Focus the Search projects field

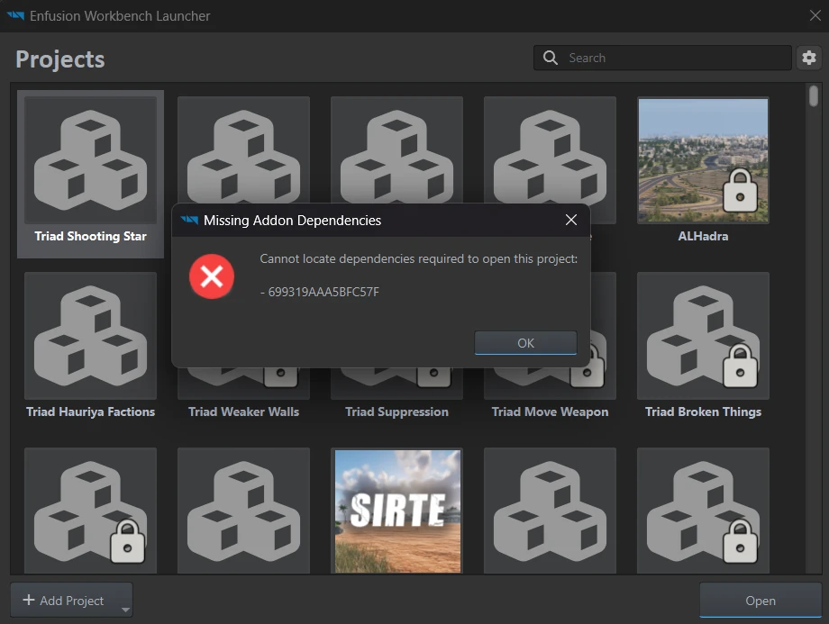pos(662,58)
